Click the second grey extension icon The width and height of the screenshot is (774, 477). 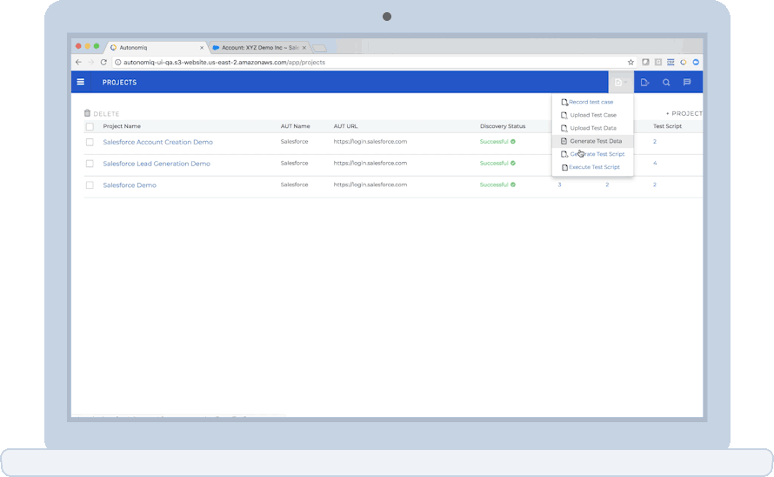click(658, 63)
